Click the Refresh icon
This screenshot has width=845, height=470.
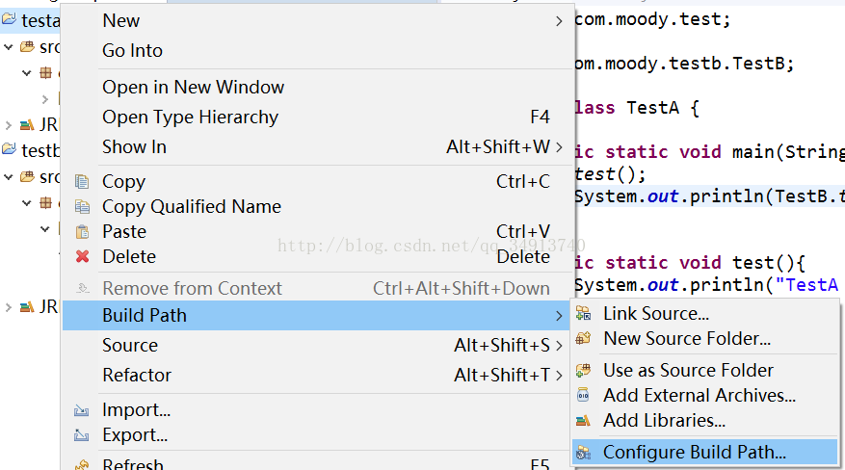pos(82,464)
